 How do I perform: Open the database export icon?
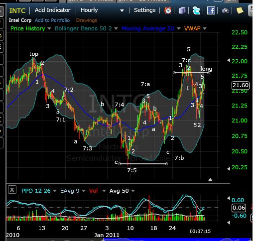click(182, 10)
